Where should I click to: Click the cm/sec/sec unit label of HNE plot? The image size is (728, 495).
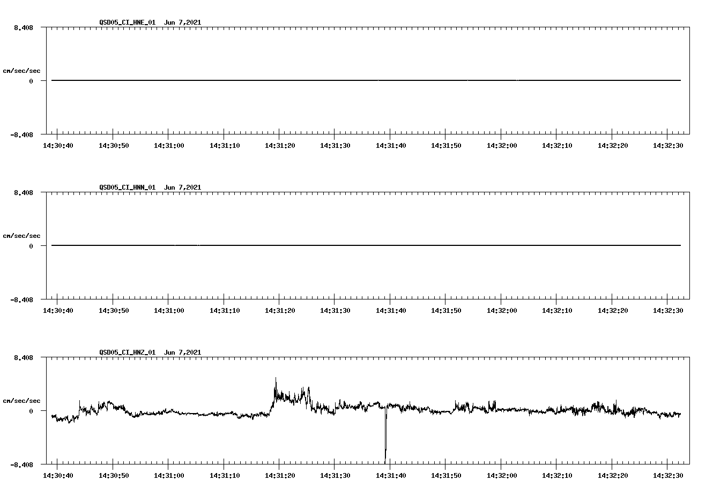point(22,71)
